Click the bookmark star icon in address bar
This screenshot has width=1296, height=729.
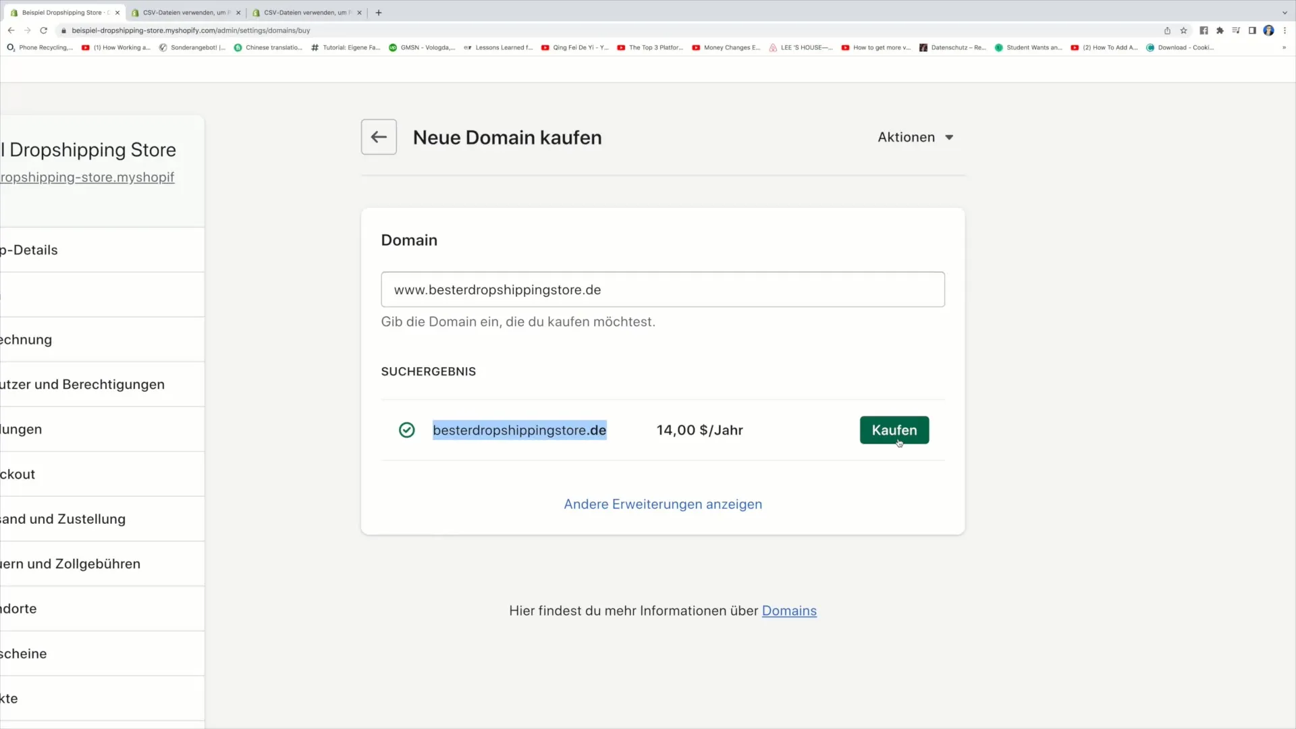[x=1184, y=30]
